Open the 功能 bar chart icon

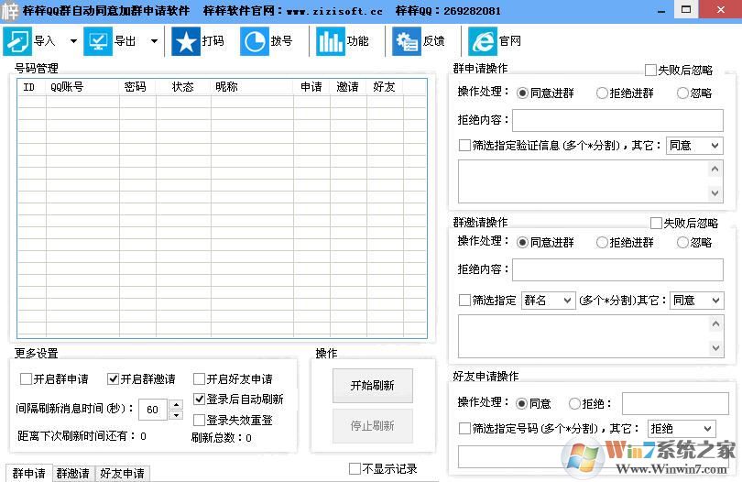(x=331, y=41)
